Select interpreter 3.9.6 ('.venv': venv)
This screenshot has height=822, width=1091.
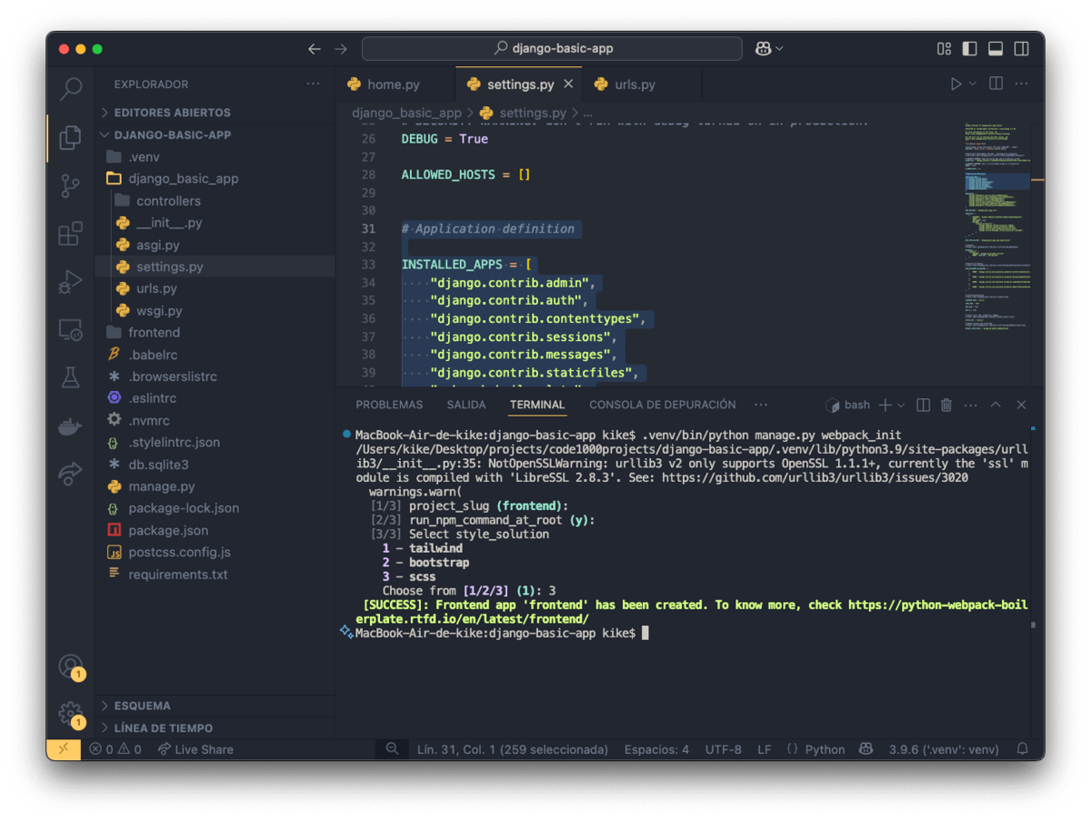[944, 749]
